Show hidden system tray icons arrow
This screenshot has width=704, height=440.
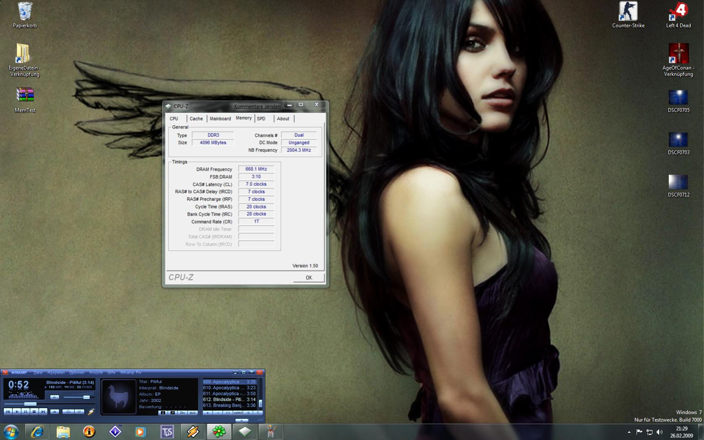629,432
